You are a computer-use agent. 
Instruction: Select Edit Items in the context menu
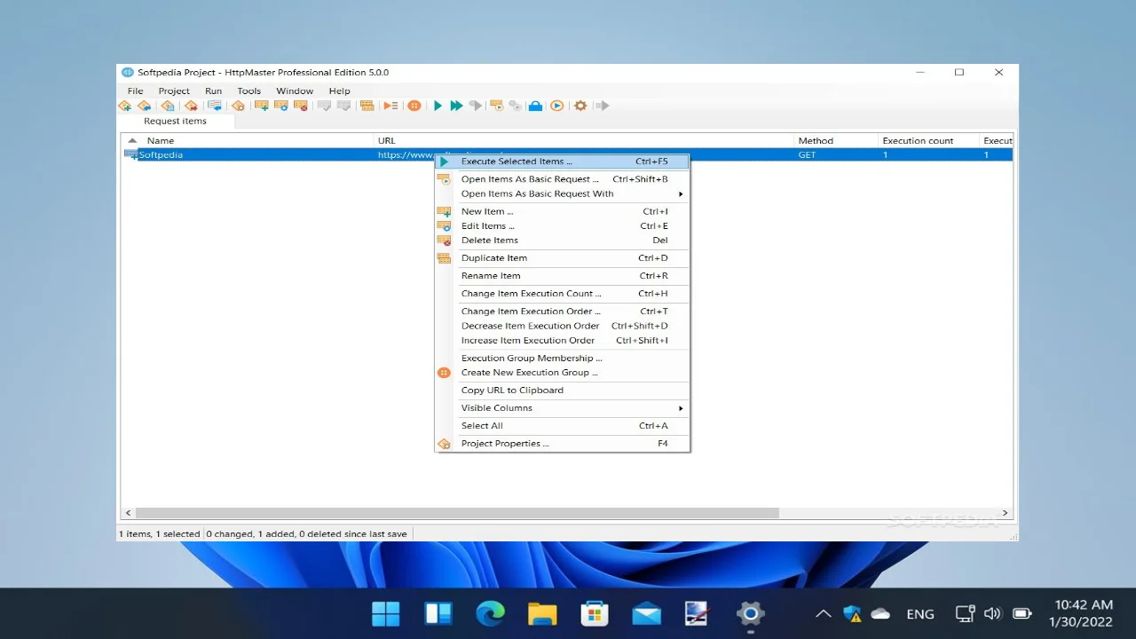(563, 225)
